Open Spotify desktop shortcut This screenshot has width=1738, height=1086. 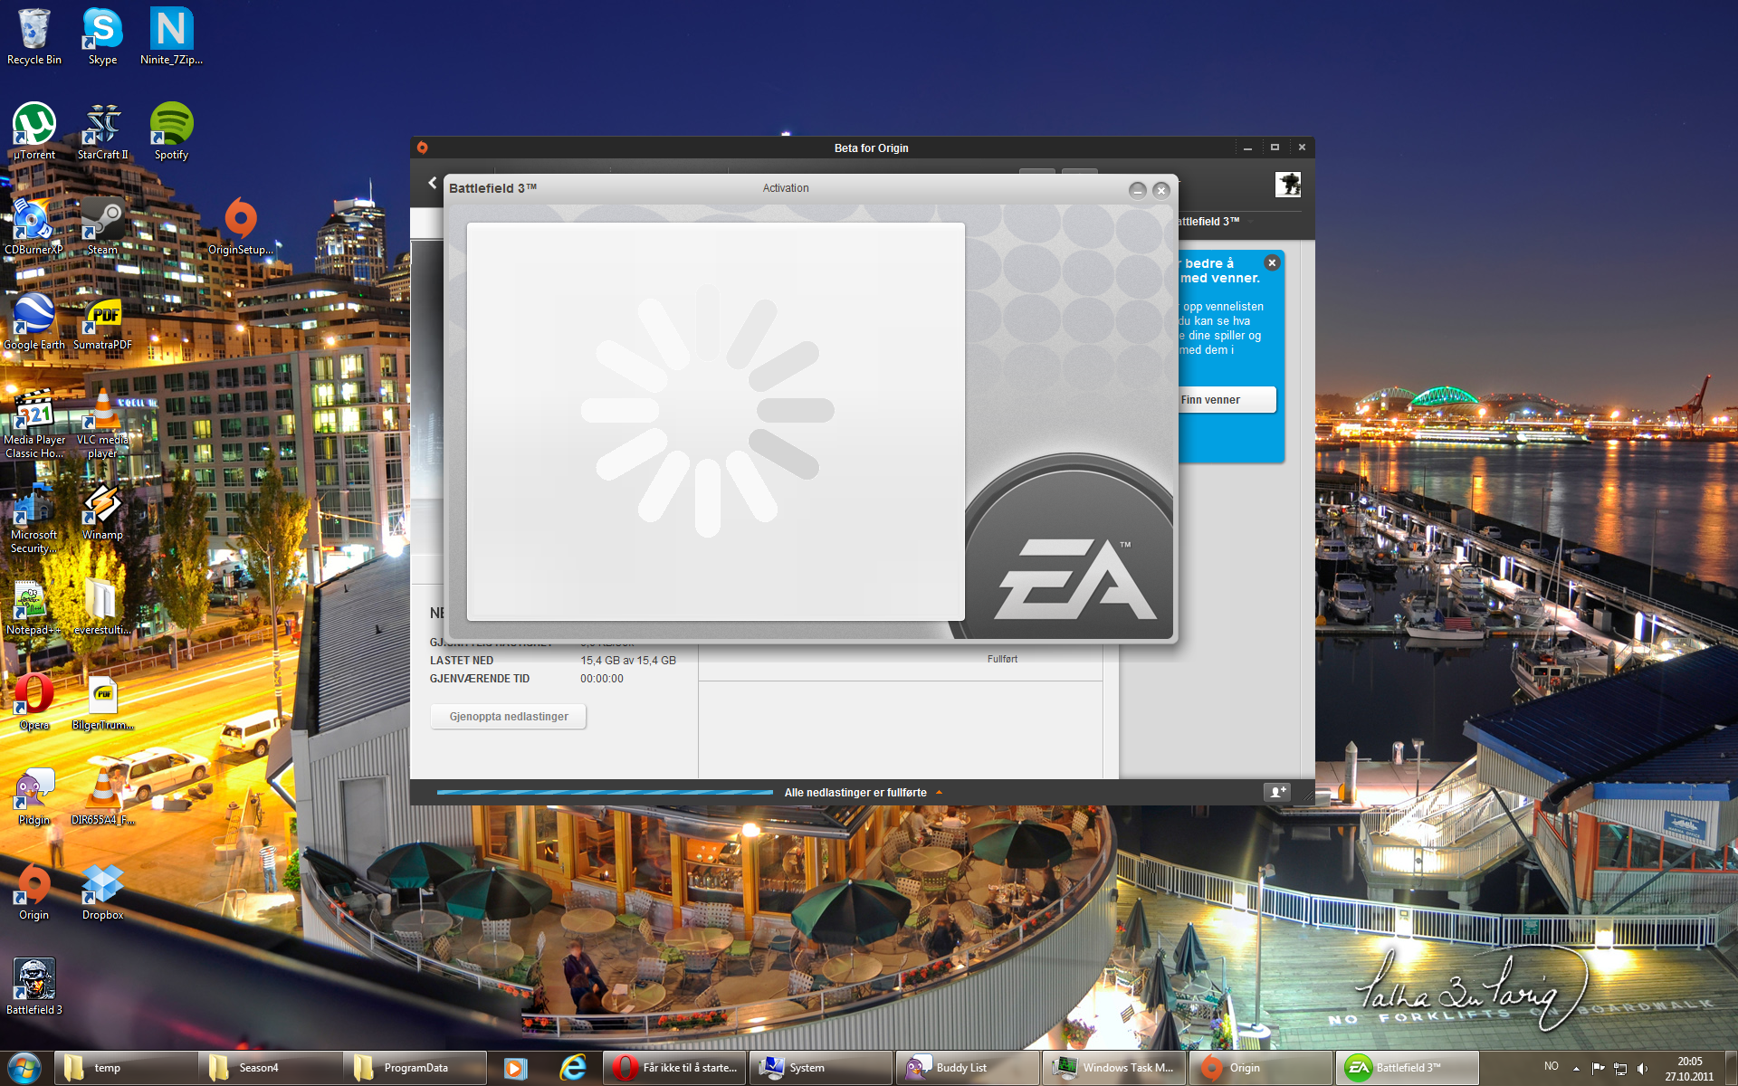[171, 131]
